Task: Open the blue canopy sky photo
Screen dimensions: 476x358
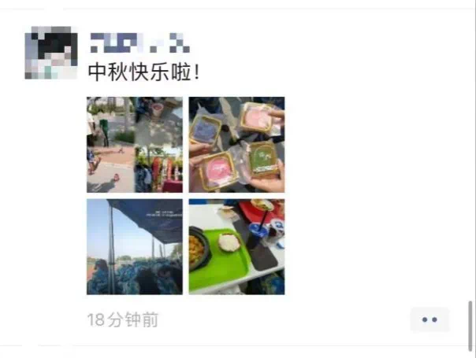Action: (x=135, y=247)
